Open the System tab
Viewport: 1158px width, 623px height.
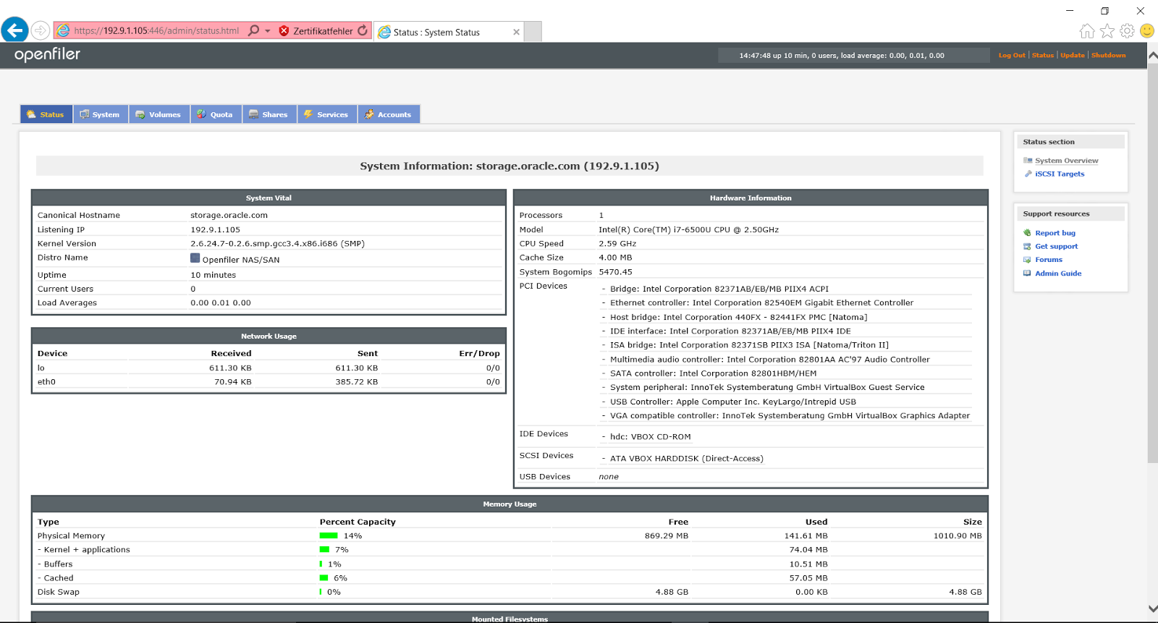tap(101, 114)
